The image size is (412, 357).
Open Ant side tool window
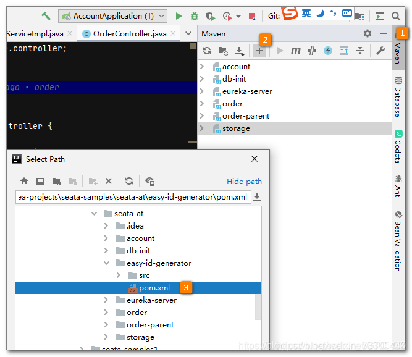[398, 186]
